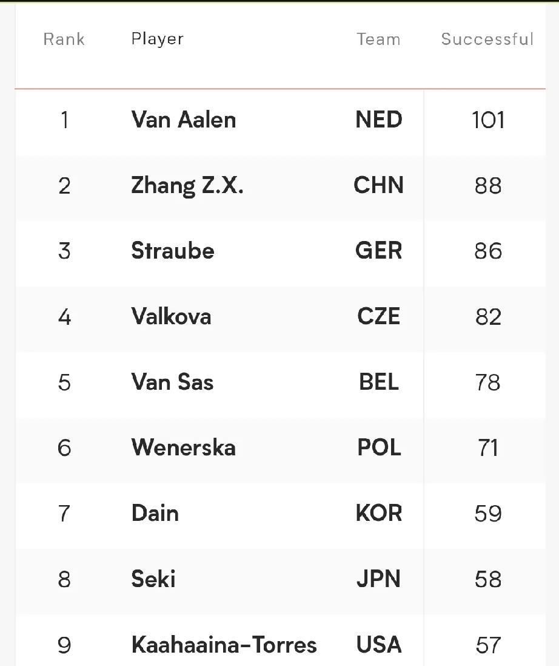Open player Van Aalen's profile
The height and width of the screenshot is (666, 559).
(183, 120)
